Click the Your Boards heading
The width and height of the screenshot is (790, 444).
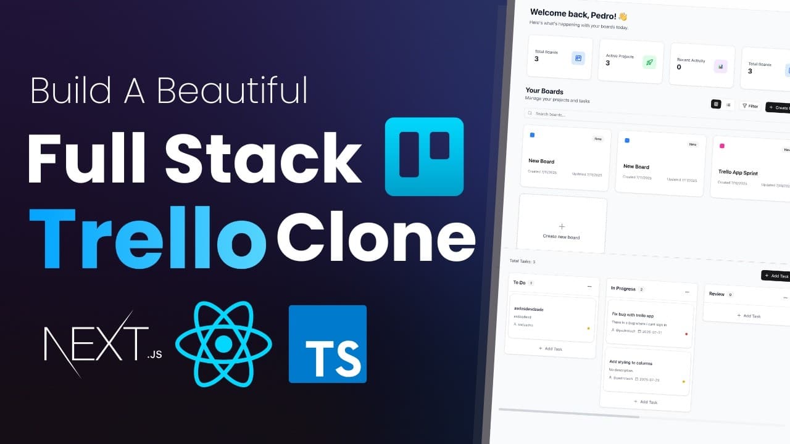coord(544,91)
